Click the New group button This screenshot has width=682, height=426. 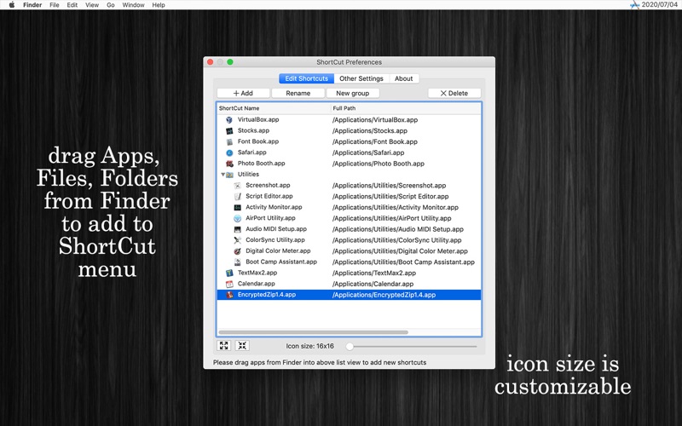[352, 93]
